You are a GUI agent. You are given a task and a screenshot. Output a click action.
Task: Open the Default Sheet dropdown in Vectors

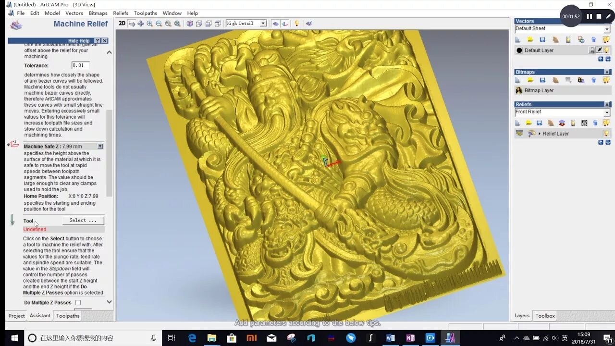(x=607, y=29)
